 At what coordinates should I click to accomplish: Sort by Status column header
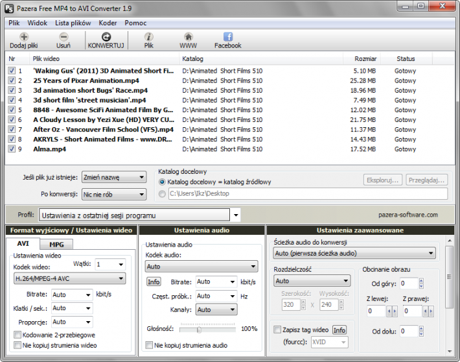(x=406, y=59)
